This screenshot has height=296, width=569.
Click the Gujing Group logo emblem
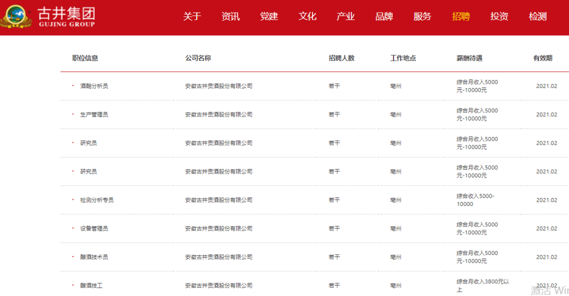coord(16,16)
